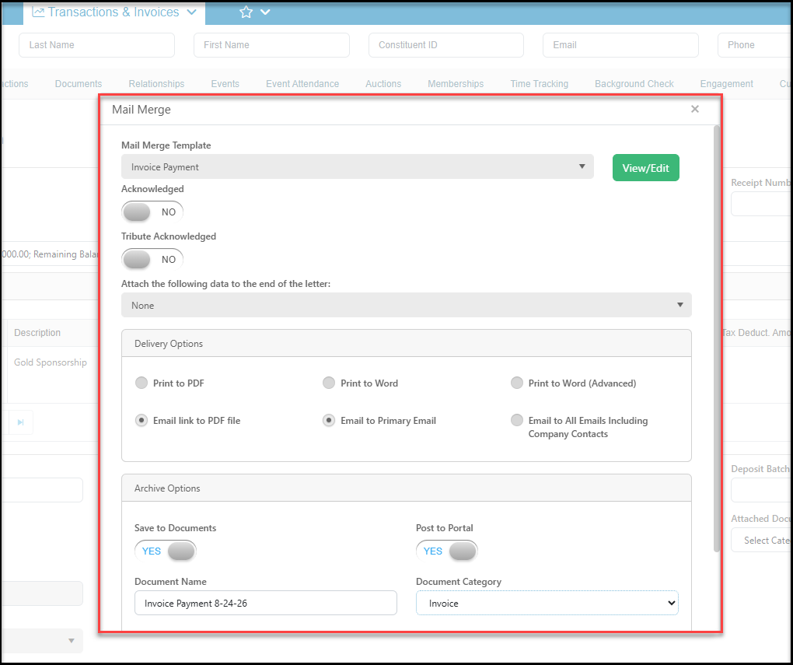Click the green View/Edit button
This screenshot has height=665, width=793.
tap(646, 167)
